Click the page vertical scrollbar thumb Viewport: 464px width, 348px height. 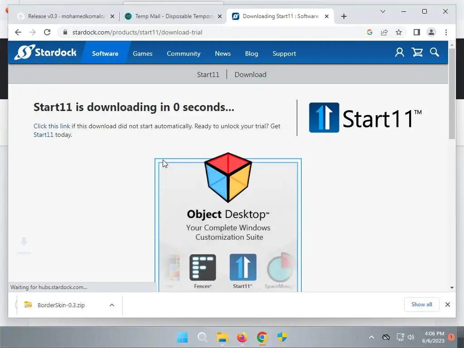tap(452, 93)
